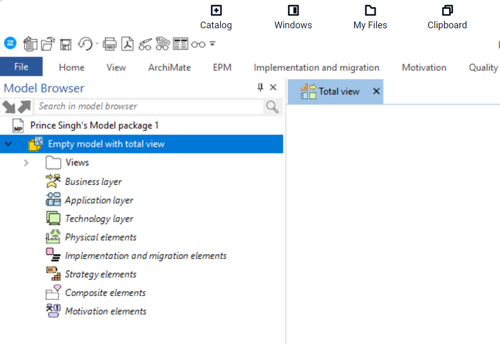Select the eyeglasses viewer icon on the toolbar

[x=198, y=44]
